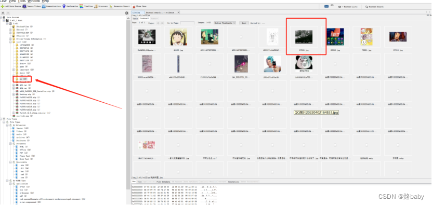432x205 pixels.
Task: Open the Medium Thumbnails size dropdown
Action: pos(225,23)
